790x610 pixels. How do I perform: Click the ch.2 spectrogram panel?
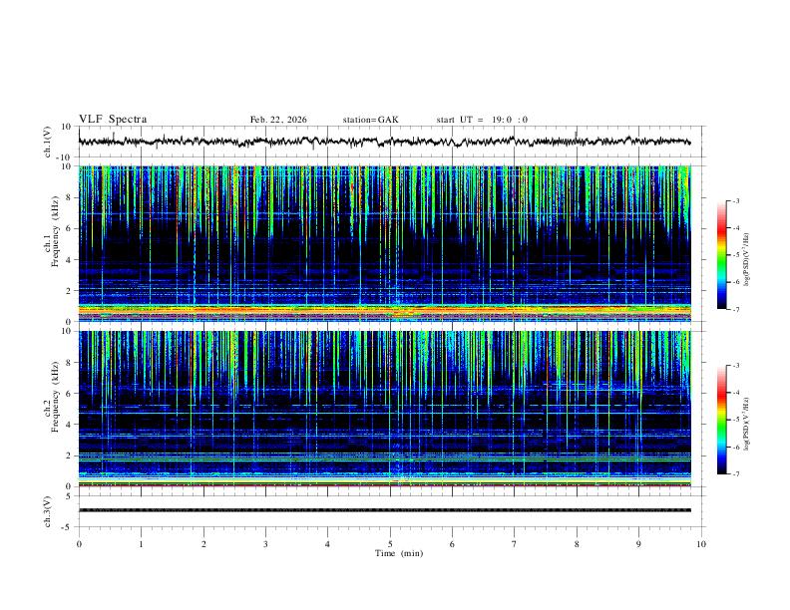click(384, 409)
